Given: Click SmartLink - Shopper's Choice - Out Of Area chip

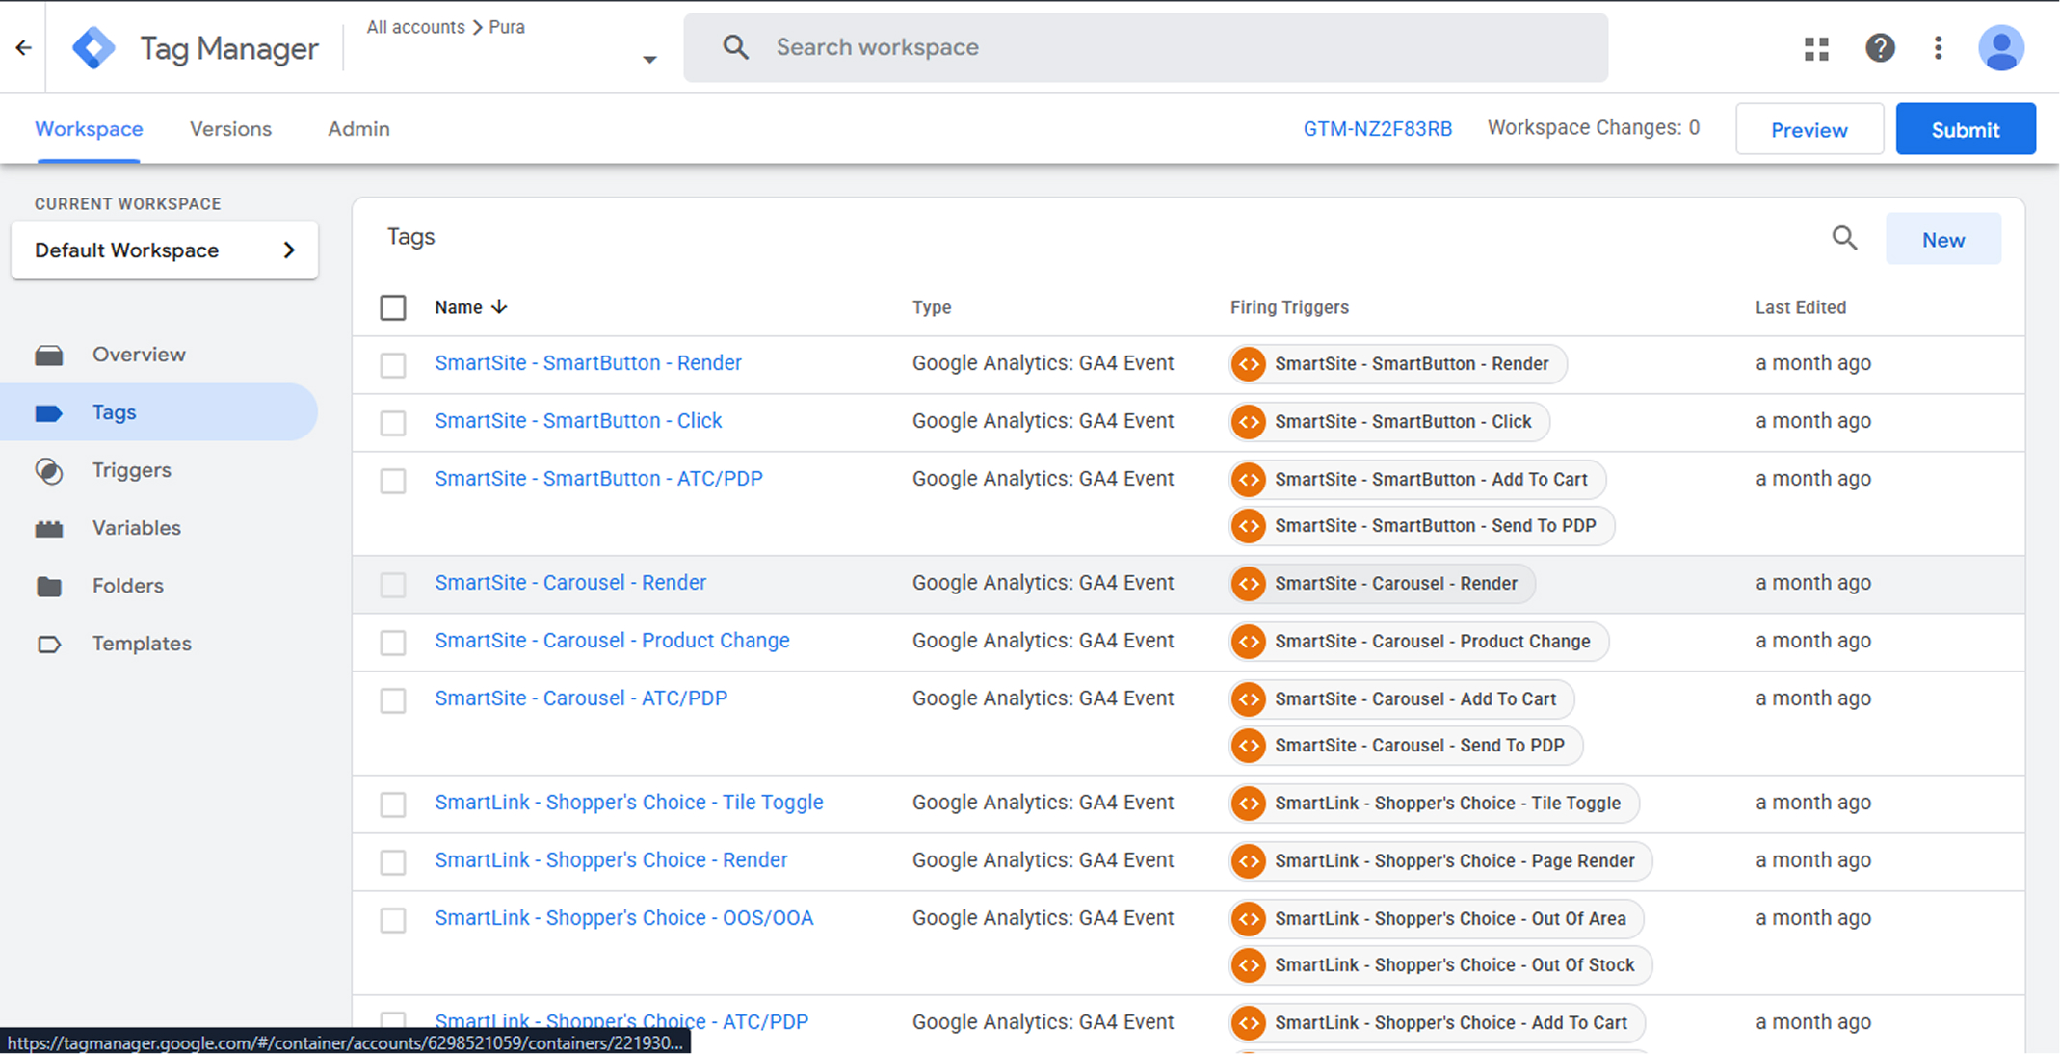Looking at the screenshot, I should click(1437, 919).
